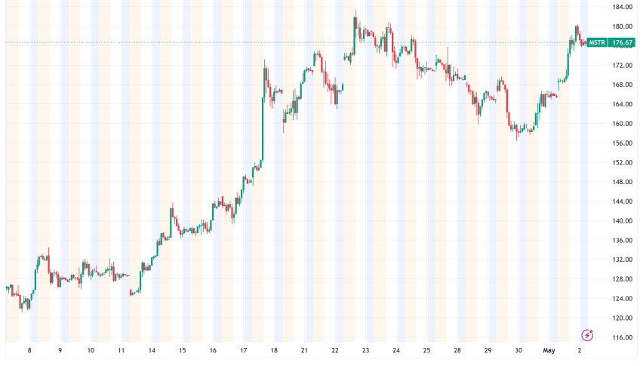The height and width of the screenshot is (366, 643).
Task: Click the 172.00 price axis label
Action: pos(622,66)
